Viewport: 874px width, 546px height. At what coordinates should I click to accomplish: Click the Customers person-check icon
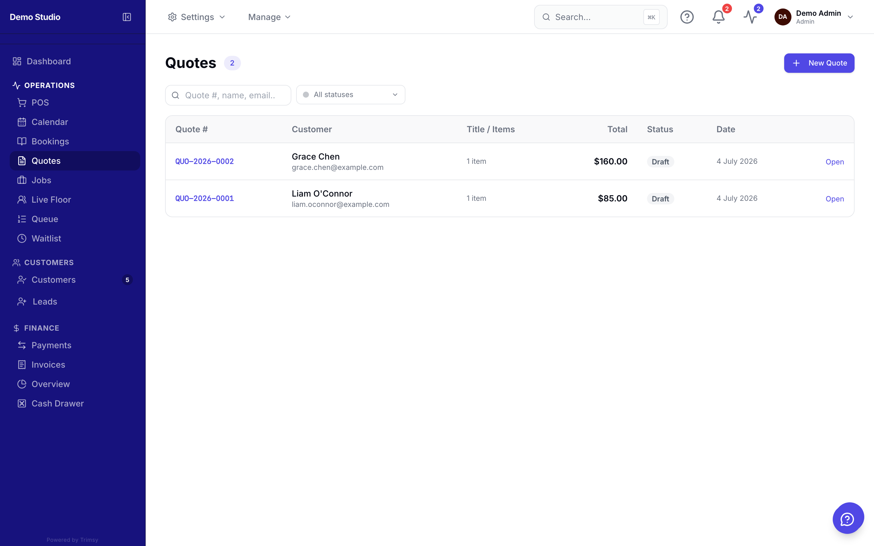coord(22,280)
